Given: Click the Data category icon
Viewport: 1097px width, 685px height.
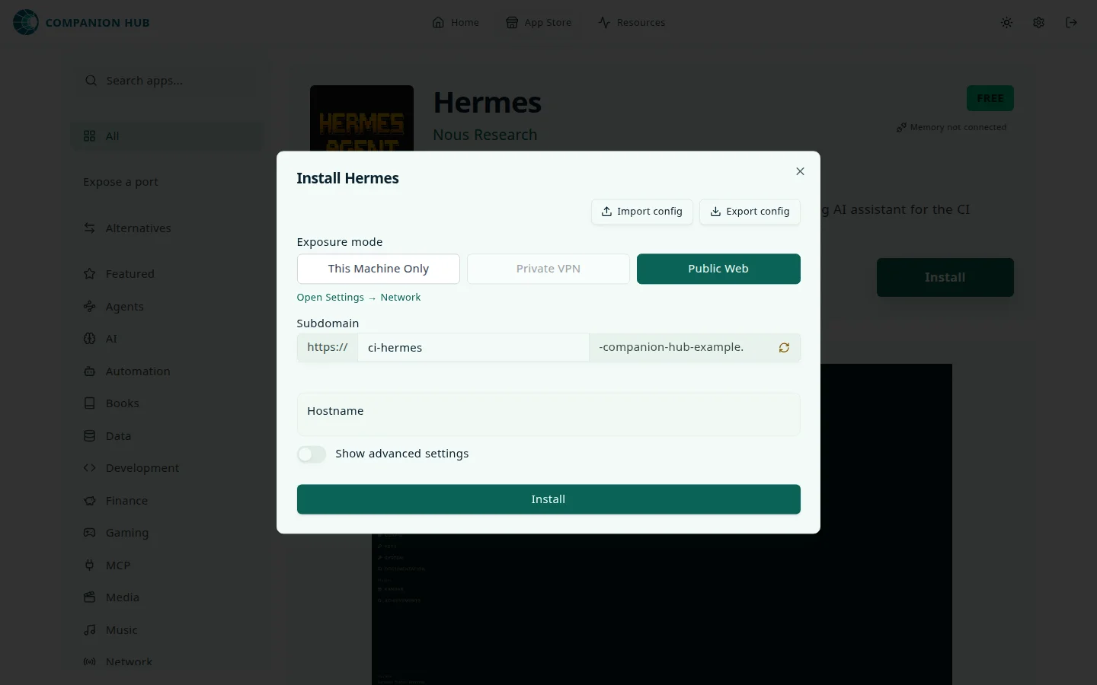Looking at the screenshot, I should (90, 436).
